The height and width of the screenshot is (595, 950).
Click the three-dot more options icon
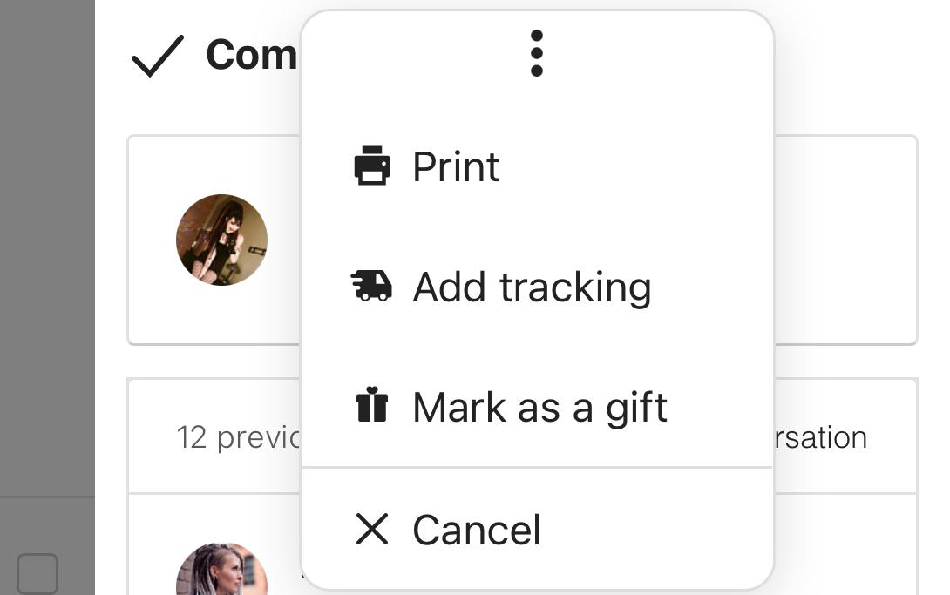[x=536, y=53]
